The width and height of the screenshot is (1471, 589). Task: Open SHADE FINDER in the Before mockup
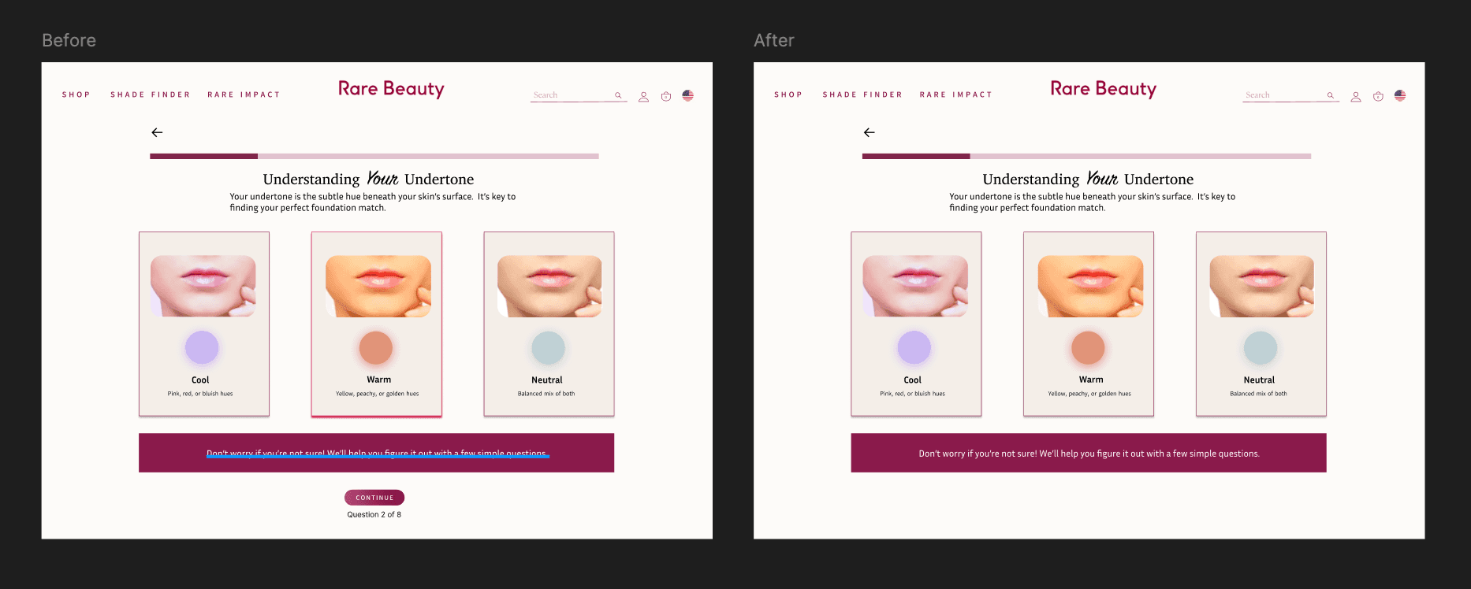pos(151,94)
